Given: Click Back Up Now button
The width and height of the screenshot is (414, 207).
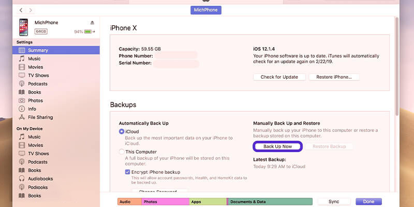Looking at the screenshot, I should click(x=277, y=146).
